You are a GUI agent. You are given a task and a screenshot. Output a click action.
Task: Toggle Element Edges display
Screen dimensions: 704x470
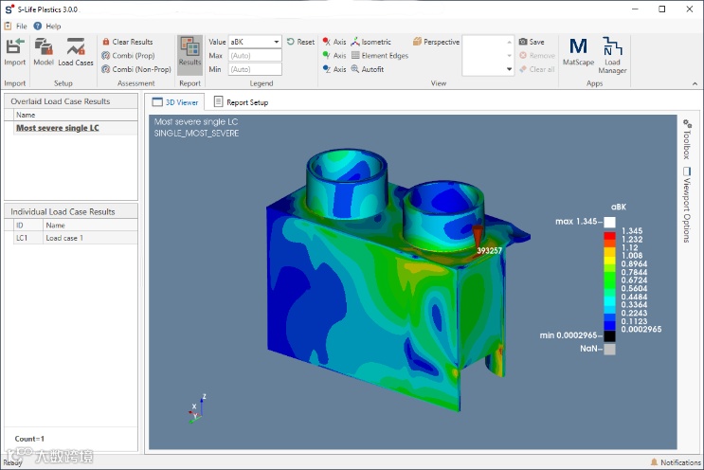(x=380, y=56)
